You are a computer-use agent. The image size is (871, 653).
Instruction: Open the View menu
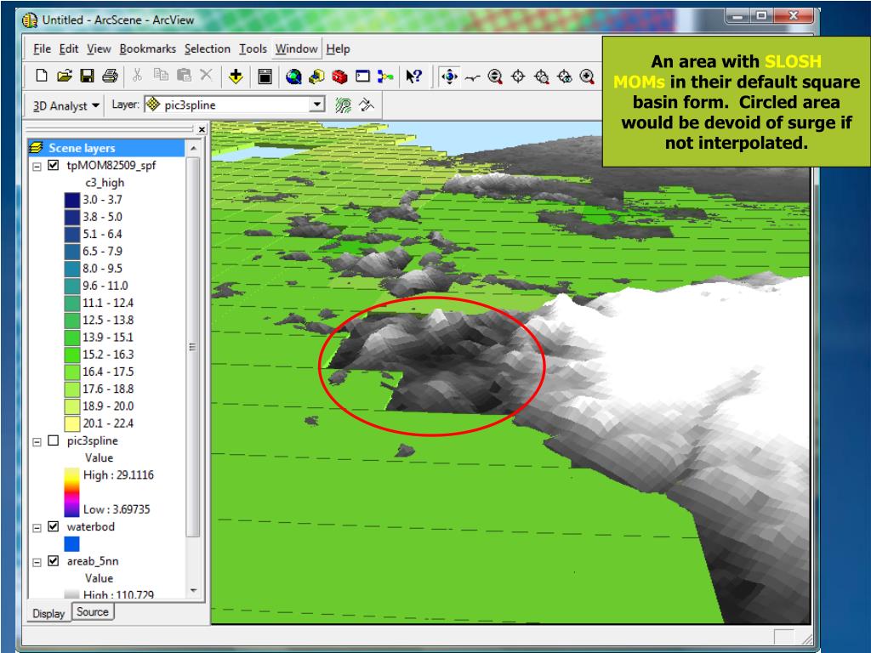pyautogui.click(x=99, y=48)
